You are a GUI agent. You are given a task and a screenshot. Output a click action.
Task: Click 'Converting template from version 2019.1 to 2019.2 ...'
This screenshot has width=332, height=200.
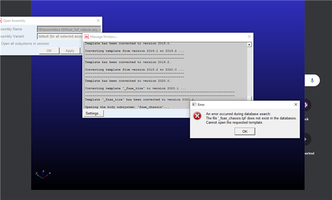135,51
